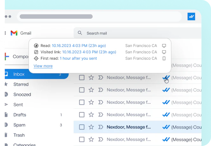Open the Drafts folder
211x146 pixels.
click(20, 115)
